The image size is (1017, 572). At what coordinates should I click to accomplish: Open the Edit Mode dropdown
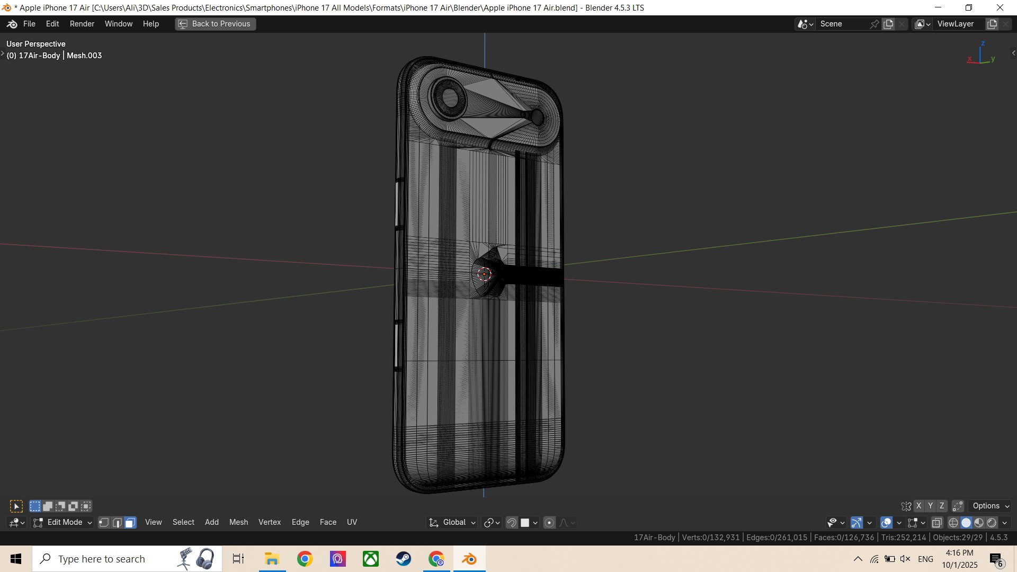click(63, 523)
